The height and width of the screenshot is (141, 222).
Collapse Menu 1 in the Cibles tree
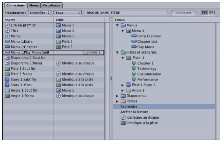[123, 31]
